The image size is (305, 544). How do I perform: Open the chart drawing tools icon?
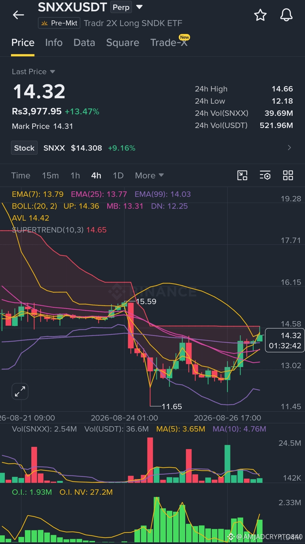pyautogui.click(x=242, y=175)
